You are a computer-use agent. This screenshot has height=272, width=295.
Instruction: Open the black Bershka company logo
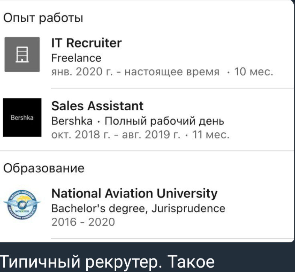(22, 117)
